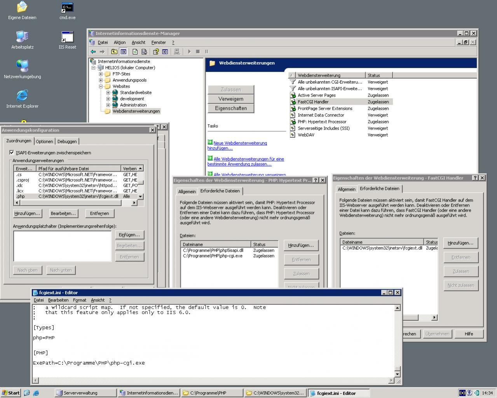Image resolution: width=497 pixels, height=398 pixels.
Task: Click the Back arrow in IIS Manager toolbar
Action: click(x=93, y=51)
